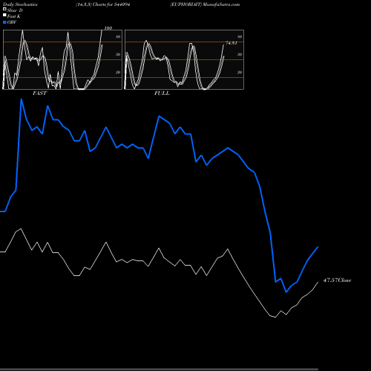
Task: Click the FULL stochastic chart panel
Action: click(x=184, y=59)
